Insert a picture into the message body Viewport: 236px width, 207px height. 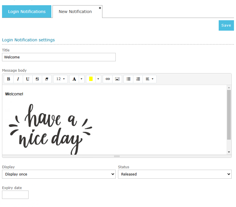pos(117,79)
